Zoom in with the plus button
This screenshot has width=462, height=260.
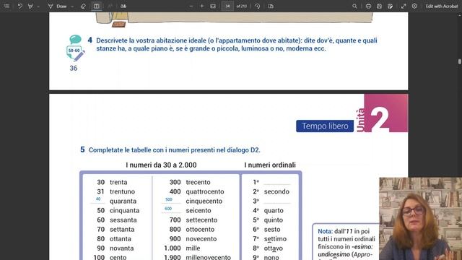[202, 6]
